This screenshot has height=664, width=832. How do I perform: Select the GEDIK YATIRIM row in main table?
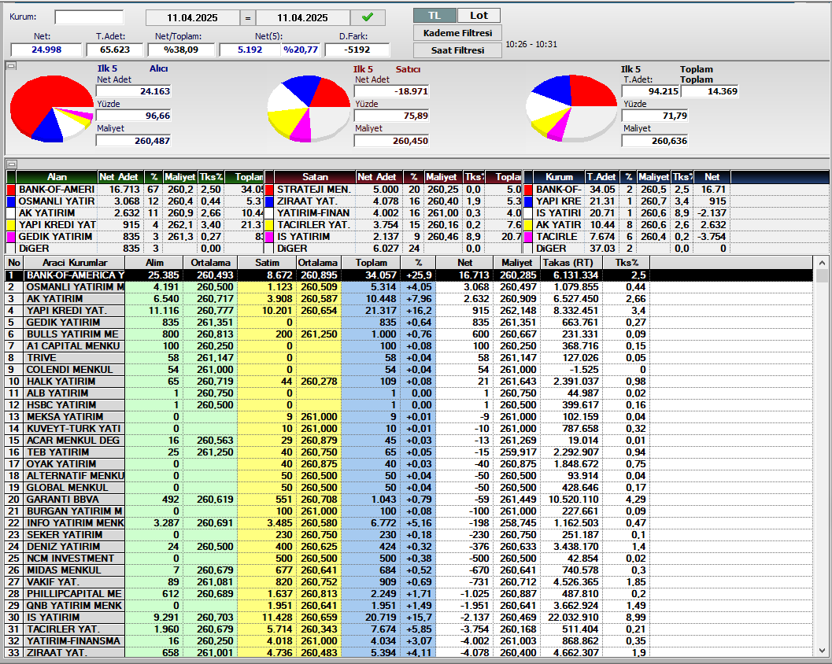pos(409,323)
